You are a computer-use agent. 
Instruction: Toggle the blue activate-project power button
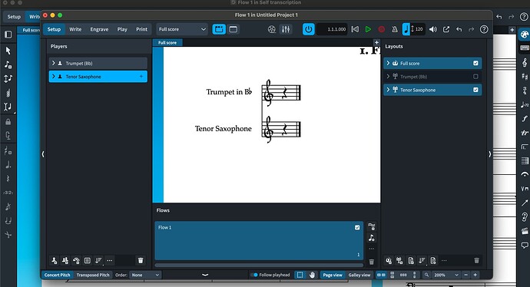pos(308,29)
